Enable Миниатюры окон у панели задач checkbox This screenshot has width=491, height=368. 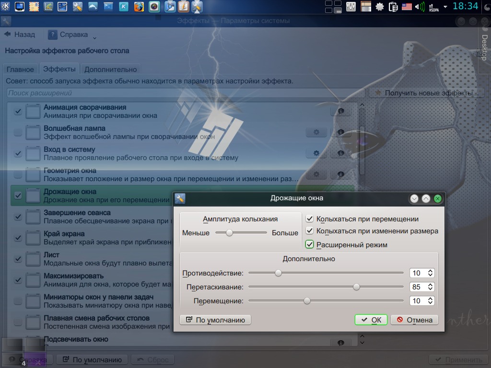(18, 301)
